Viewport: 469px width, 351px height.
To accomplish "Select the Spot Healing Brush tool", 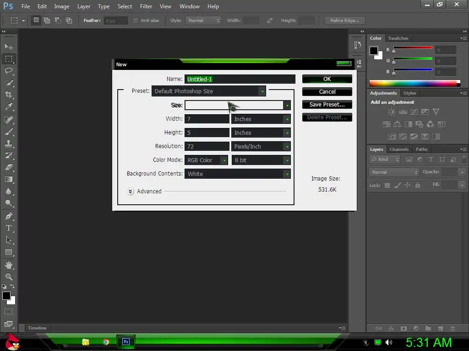I will 9,120.
